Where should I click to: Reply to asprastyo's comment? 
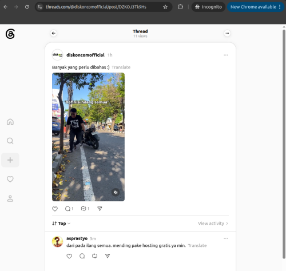82,256
